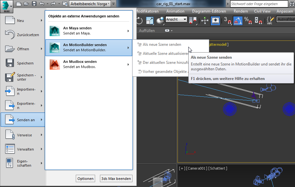Screen dimensions: 295x187
Task: Select Senden an in the application menu
Action: [x=23, y=120]
